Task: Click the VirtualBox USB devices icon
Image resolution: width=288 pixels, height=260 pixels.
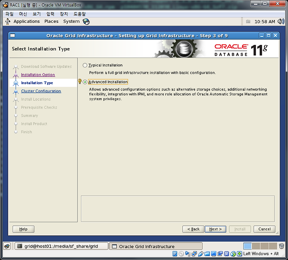Action: coord(200,254)
